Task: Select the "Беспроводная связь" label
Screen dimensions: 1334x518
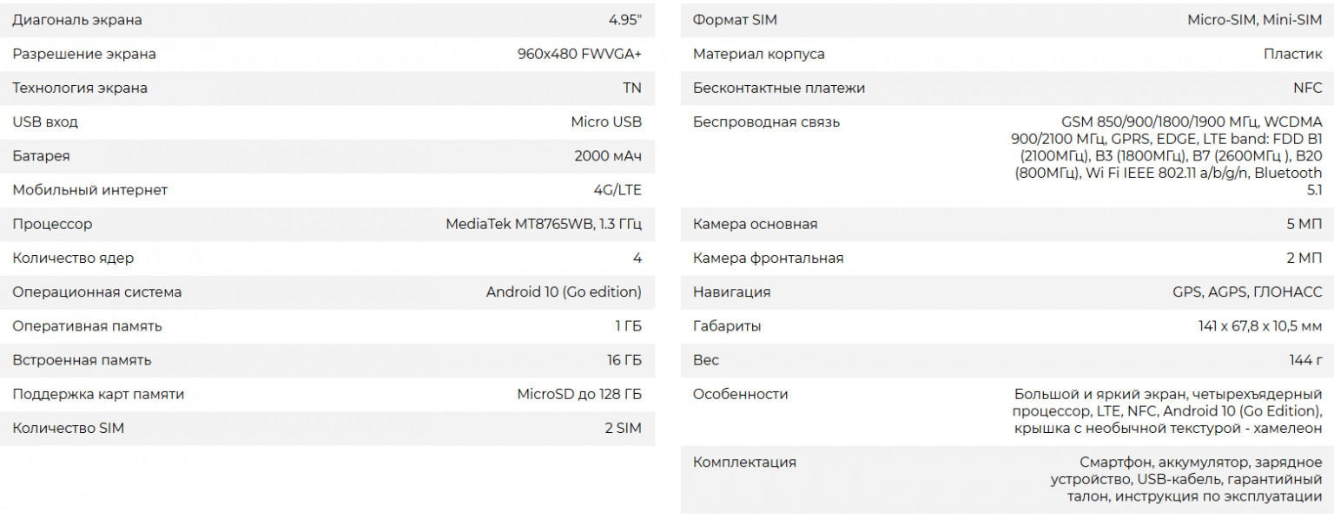Action: (766, 122)
